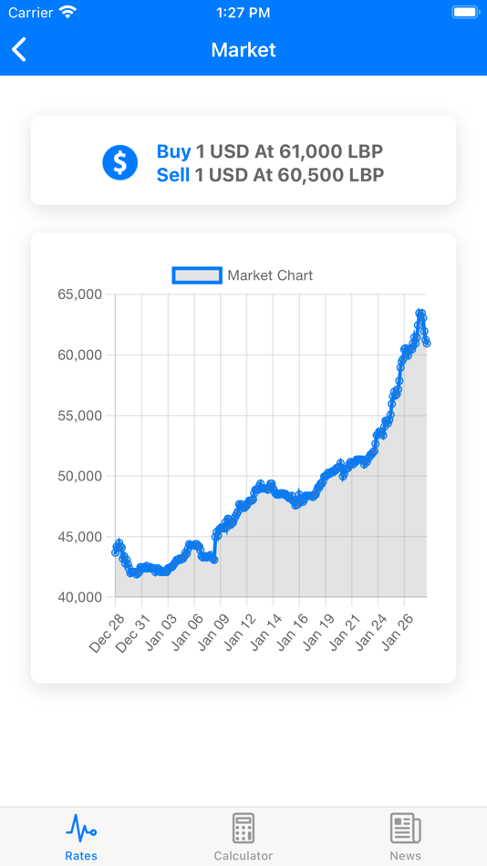The height and width of the screenshot is (866, 487).
Task: Tap the Market title in header
Action: click(243, 50)
